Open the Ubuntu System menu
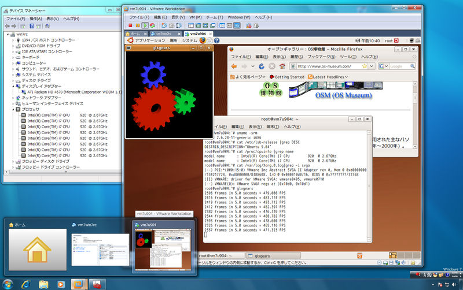The height and width of the screenshot is (290, 463). [189, 40]
